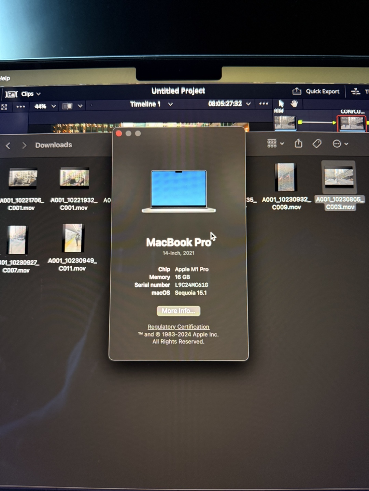Open the Clips panel icon in DaVinci Resolve
369x491 pixels.
point(11,94)
